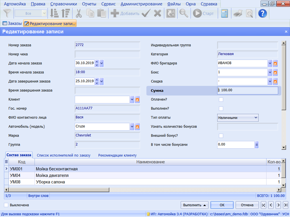The image size is (290, 217).
Task: Expand the Автомобиль (модель) dropdown arrow
Action: pyautogui.click(x=132, y=127)
